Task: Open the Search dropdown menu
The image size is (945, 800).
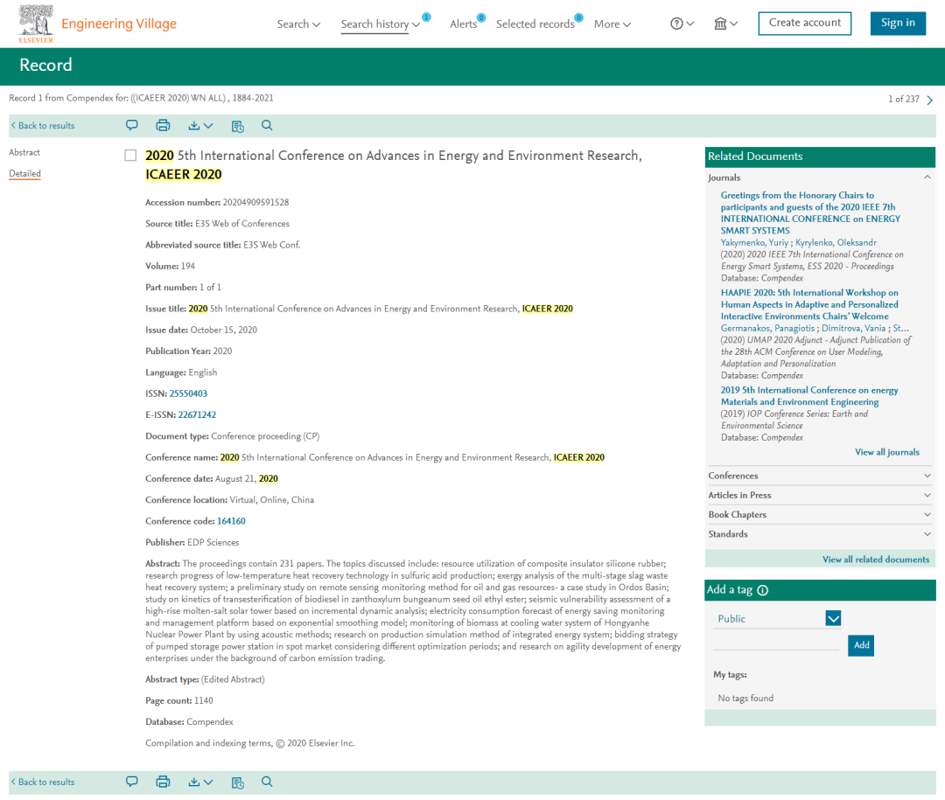Action: (x=298, y=24)
